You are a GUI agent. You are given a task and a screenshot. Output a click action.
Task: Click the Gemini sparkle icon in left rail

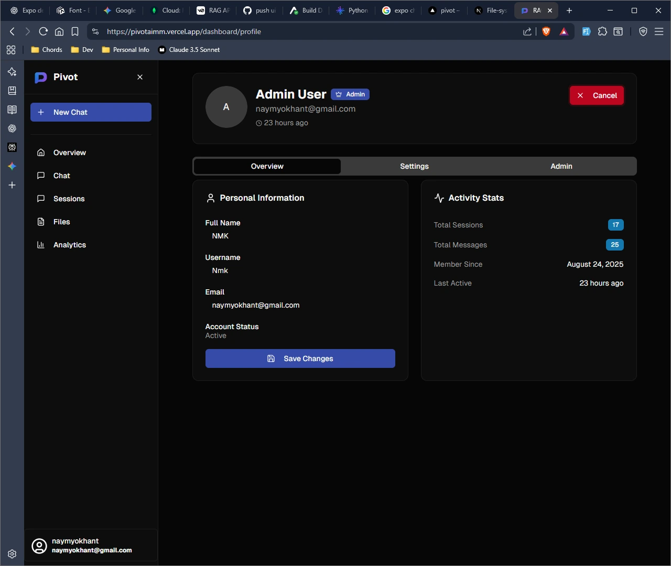click(x=12, y=166)
